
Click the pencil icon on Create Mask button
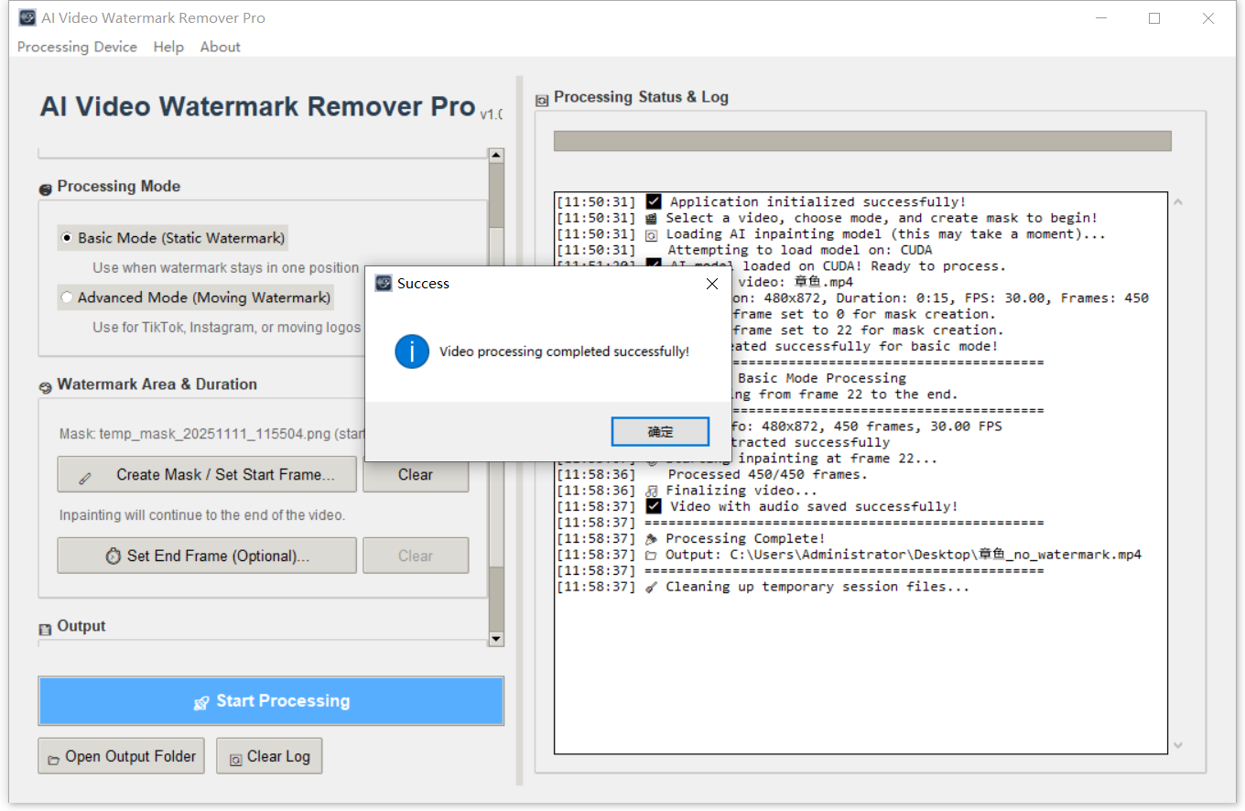coord(85,476)
